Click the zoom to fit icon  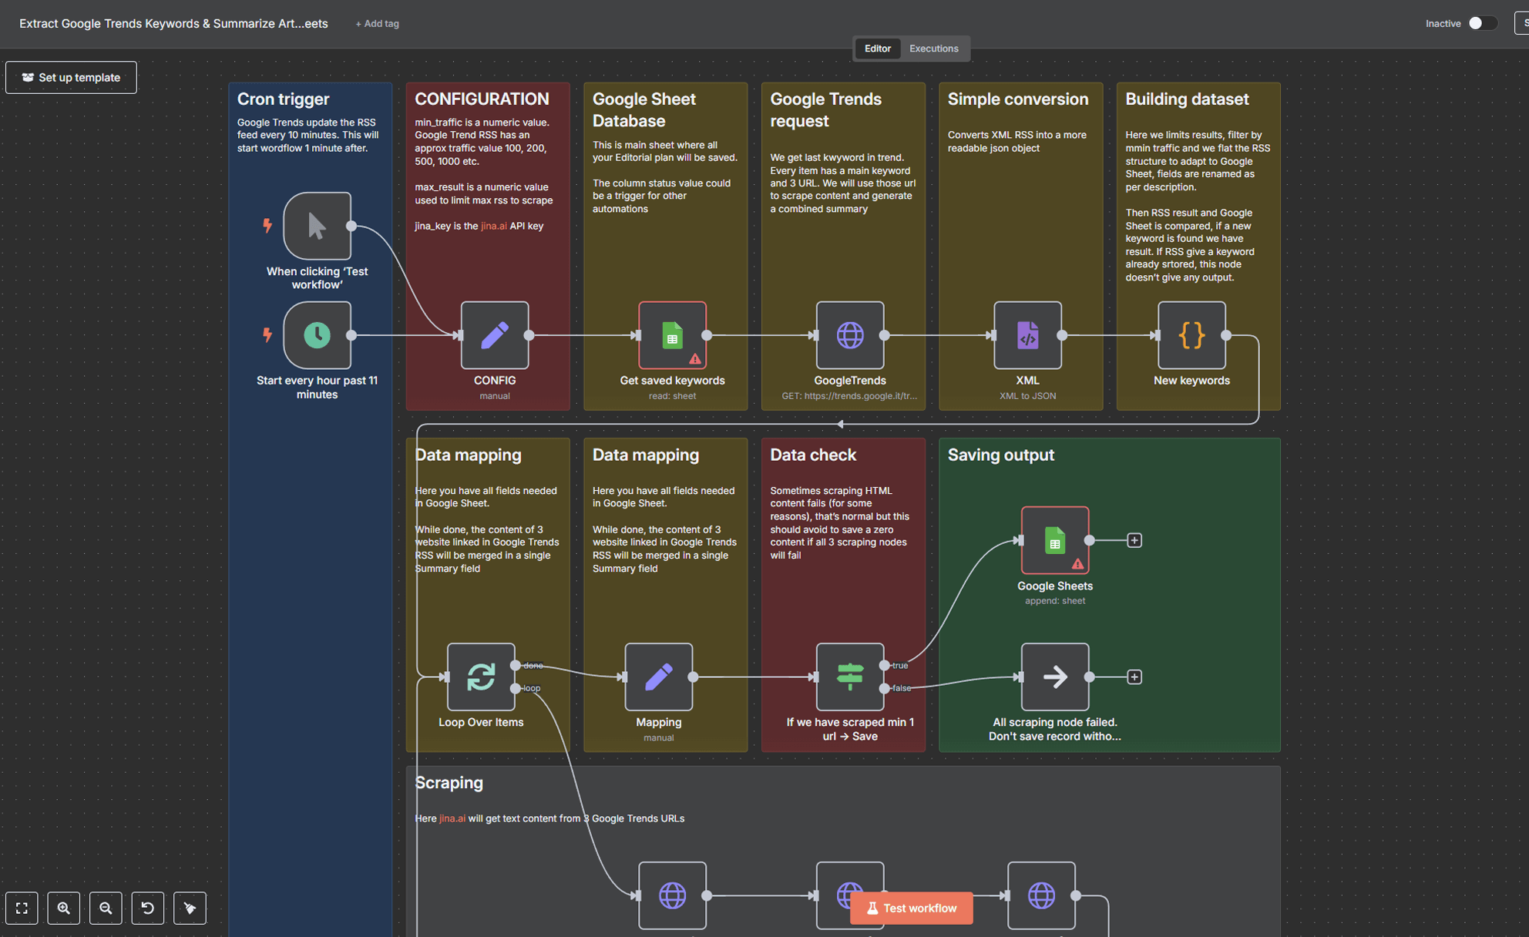[22, 908]
